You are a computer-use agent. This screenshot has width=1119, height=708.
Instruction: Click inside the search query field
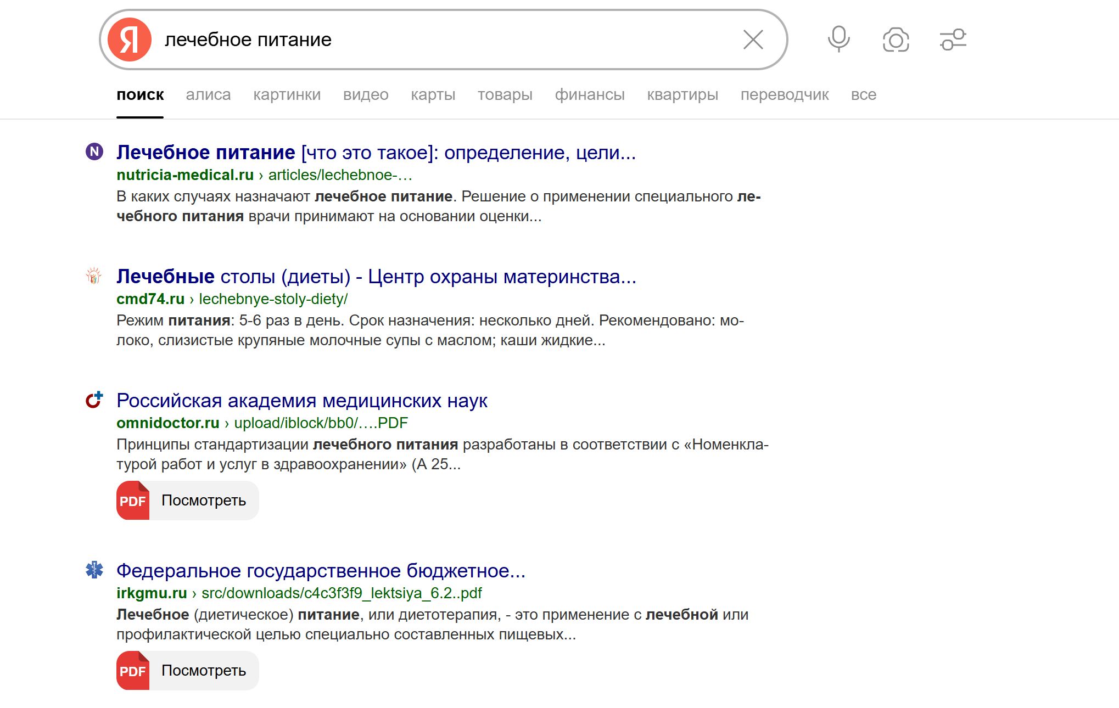(439, 40)
